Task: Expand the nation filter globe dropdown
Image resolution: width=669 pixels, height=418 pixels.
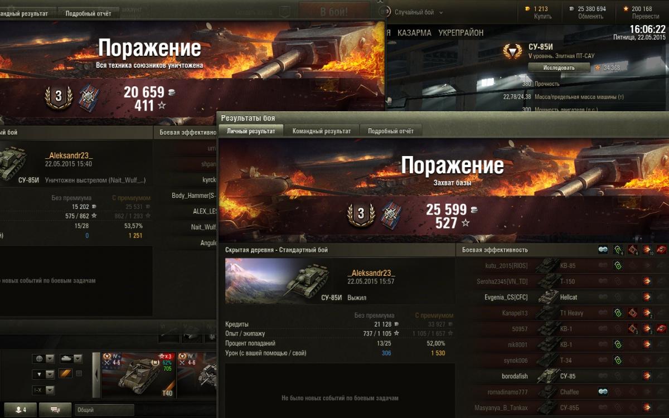Action: (x=43, y=358)
